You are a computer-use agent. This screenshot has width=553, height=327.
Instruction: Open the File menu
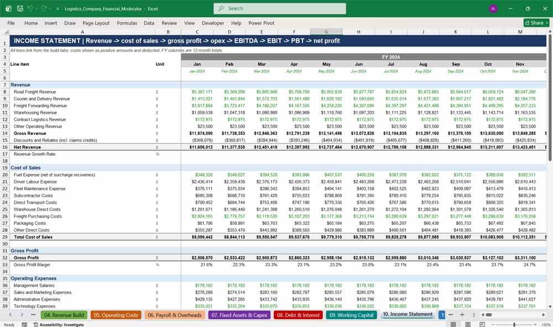pos(11,23)
